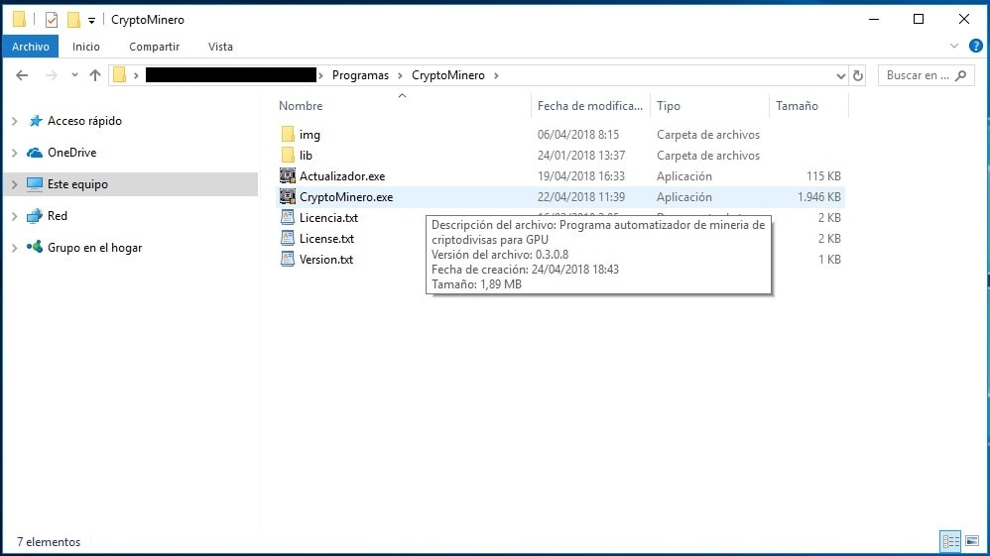
Task: Click the 1.946 KB size cell
Action: (x=819, y=197)
